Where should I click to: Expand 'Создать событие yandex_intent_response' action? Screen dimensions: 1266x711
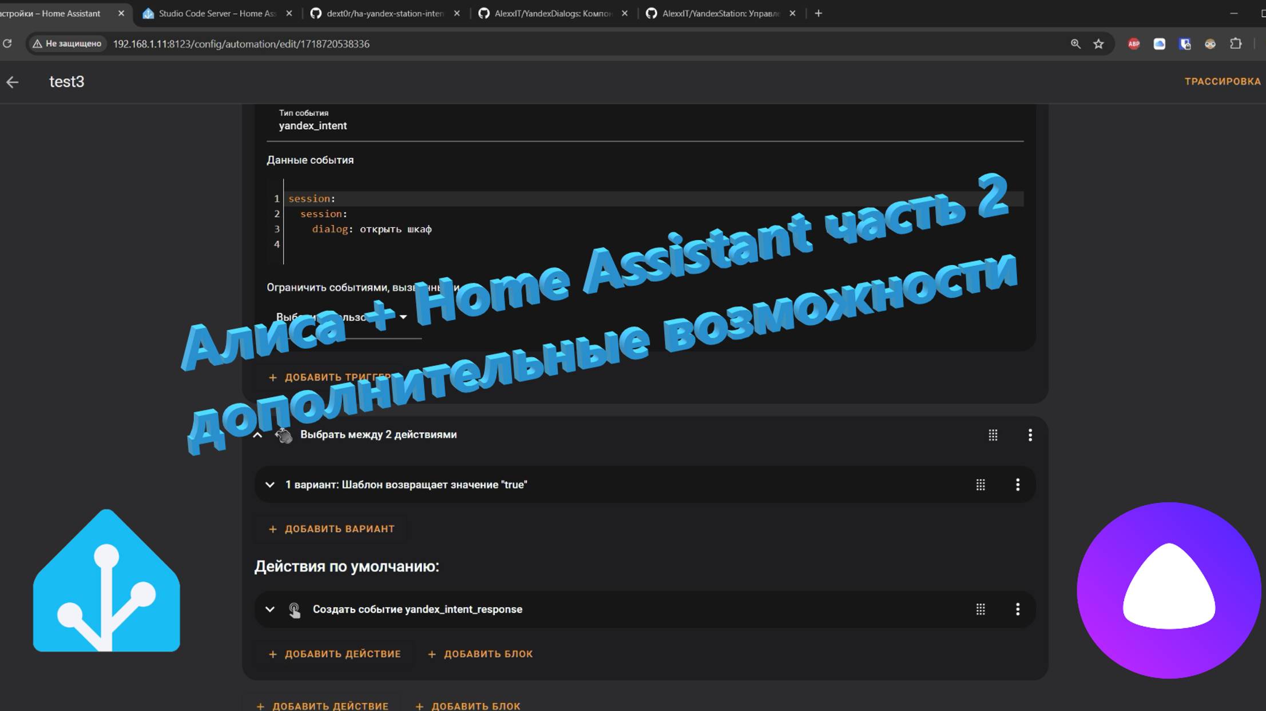point(270,609)
